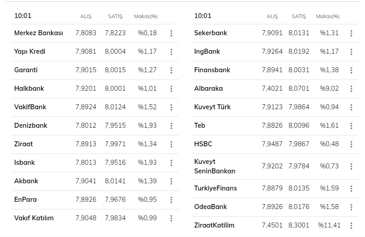Click the EnPara selling rate 7,9676
This screenshot has height=237, width=365.
pyautogui.click(x=115, y=200)
